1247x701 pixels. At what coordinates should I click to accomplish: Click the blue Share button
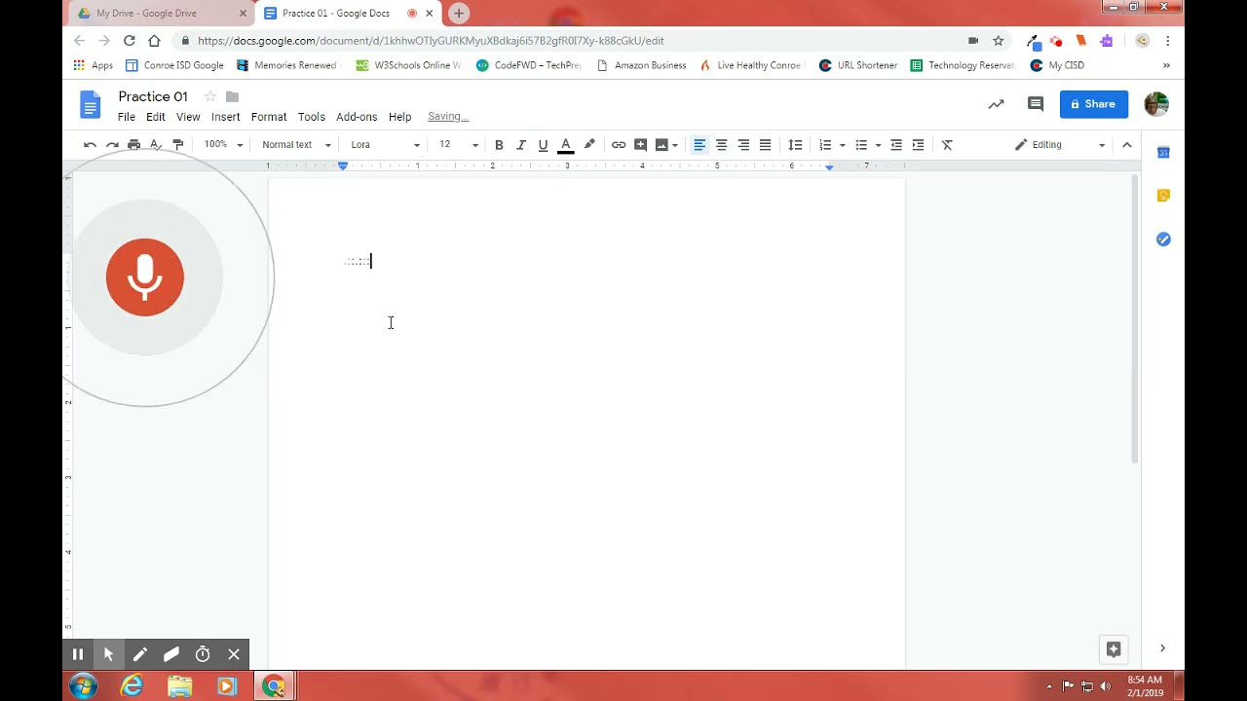point(1094,104)
